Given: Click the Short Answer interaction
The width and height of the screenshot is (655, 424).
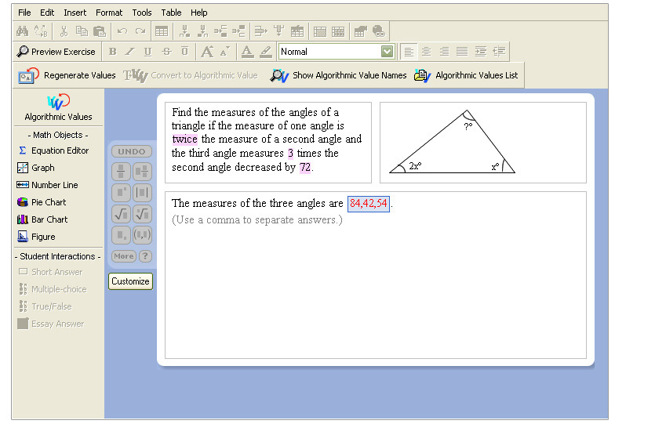Looking at the screenshot, I should 50,272.
